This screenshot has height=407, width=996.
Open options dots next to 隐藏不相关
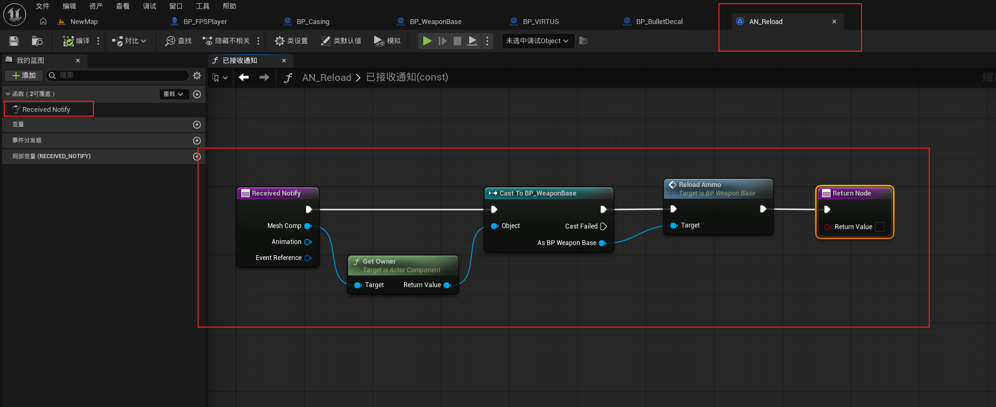click(x=258, y=41)
